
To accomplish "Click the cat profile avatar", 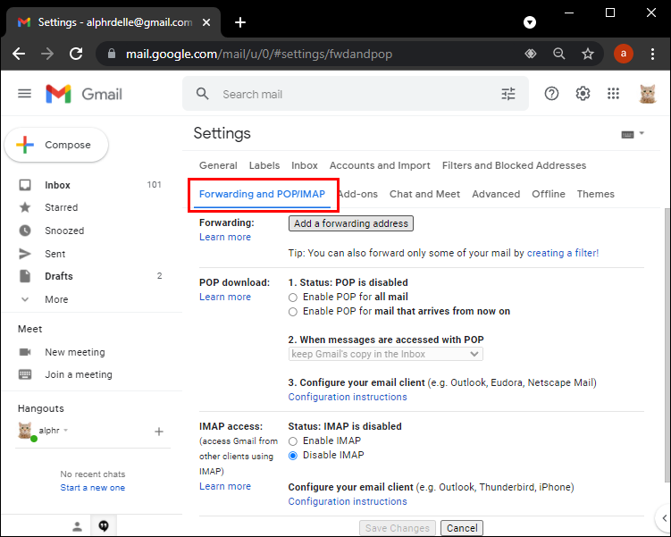I will pyautogui.click(x=648, y=94).
